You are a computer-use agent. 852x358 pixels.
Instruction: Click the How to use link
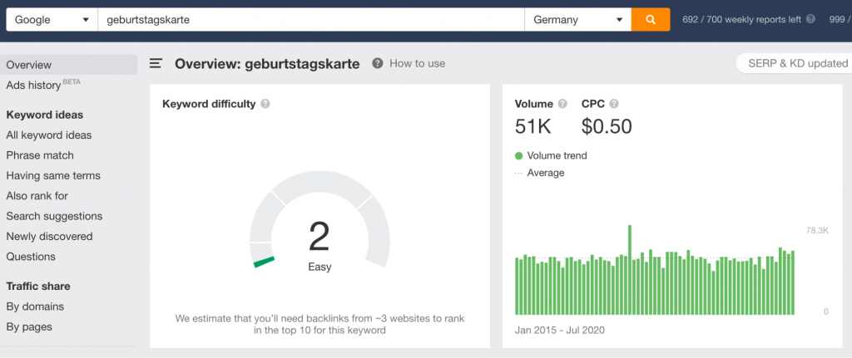click(x=418, y=63)
